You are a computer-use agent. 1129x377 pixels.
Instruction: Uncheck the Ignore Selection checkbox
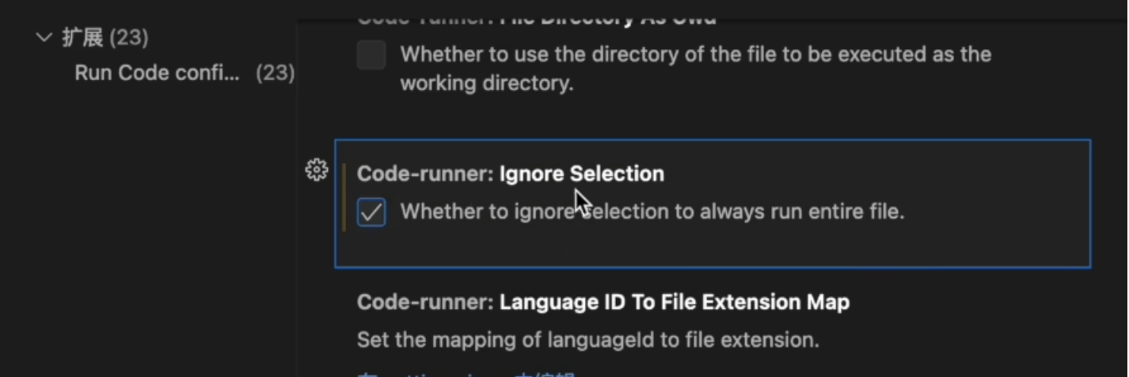point(371,212)
